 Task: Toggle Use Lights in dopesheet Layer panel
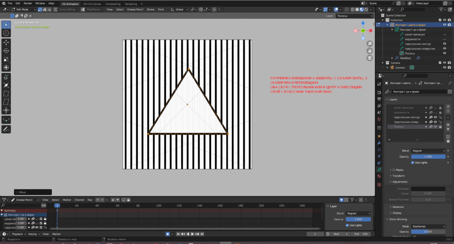347,225
